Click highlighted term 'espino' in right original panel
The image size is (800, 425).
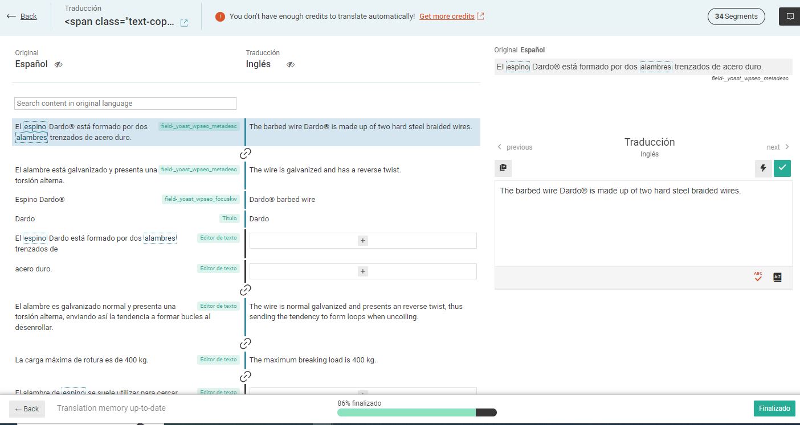tap(518, 67)
